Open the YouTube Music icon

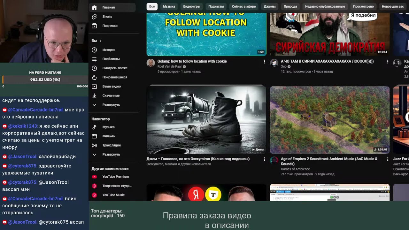tap(94, 195)
